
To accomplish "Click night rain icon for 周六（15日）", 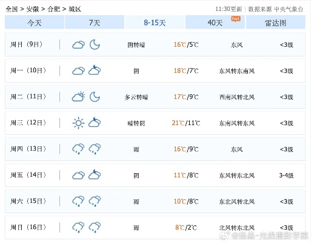I will tap(95, 201).
